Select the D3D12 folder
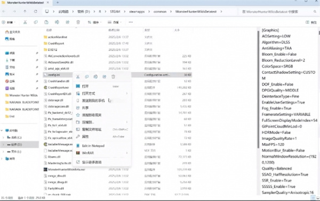The width and height of the screenshot is (320, 201). point(51,49)
